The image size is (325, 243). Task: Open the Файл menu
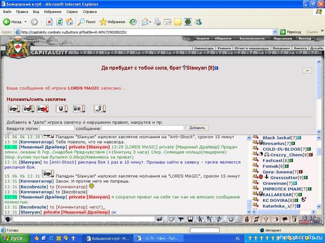(7, 12)
